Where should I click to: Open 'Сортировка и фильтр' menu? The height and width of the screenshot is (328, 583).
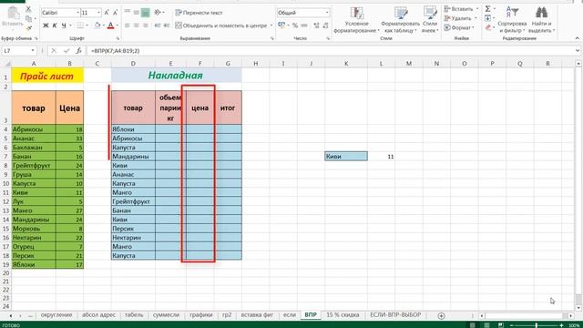click(512, 20)
